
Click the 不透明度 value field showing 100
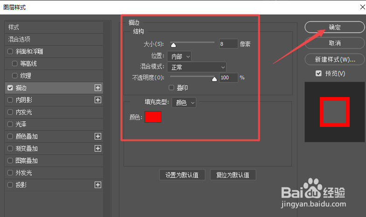click(x=228, y=77)
